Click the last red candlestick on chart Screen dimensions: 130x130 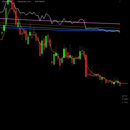pyautogui.click(x=120, y=84)
